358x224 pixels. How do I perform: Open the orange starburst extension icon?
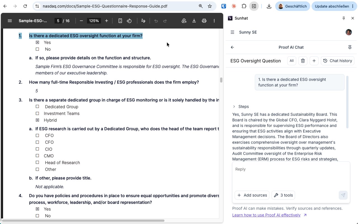pos(234,6)
